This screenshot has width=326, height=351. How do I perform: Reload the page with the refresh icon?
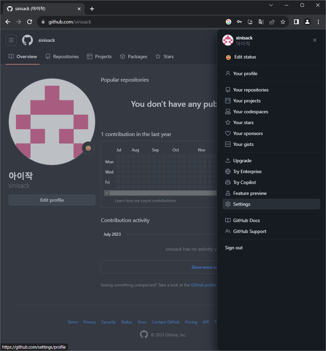(30, 22)
